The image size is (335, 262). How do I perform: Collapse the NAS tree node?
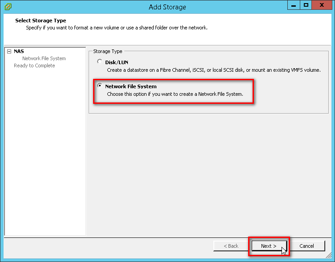pyautogui.click(x=9, y=51)
